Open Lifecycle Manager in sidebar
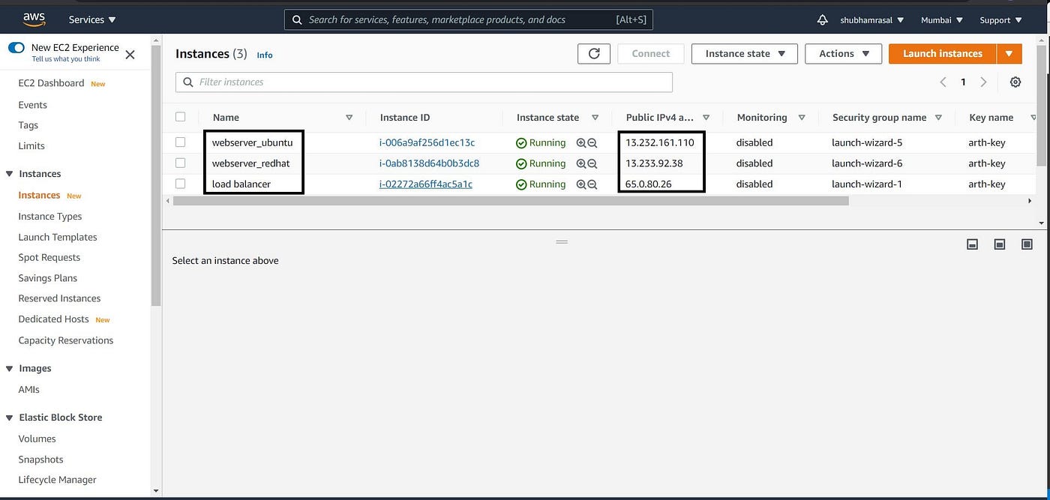Screen dimensions: 1050x500 pos(57,480)
